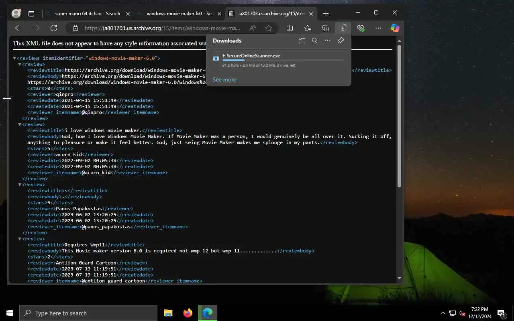The image size is (514, 321).
Task: Open the notification center
Action: tap(502, 313)
